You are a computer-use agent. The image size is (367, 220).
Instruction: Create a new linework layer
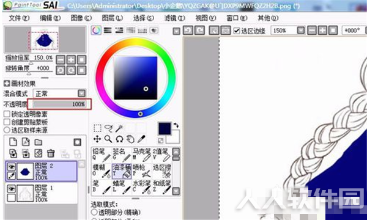26,142
